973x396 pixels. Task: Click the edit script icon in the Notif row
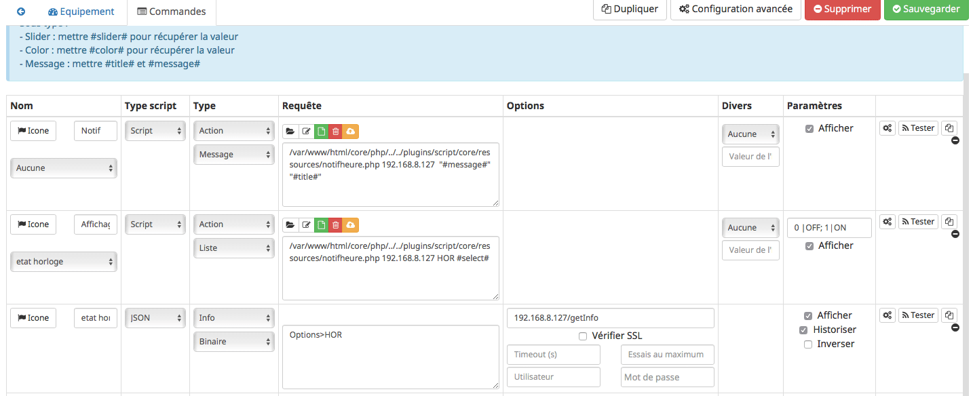[x=306, y=131]
